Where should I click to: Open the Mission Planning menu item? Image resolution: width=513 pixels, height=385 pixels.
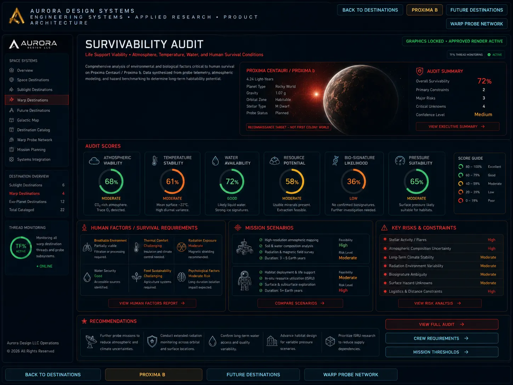coord(37,150)
